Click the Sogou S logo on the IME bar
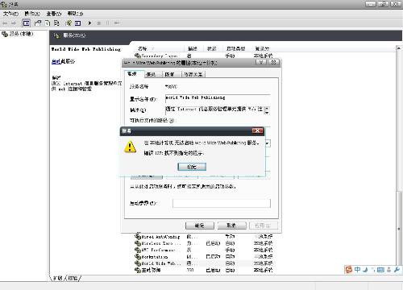The width and height of the screenshot is (403, 290). point(348,269)
